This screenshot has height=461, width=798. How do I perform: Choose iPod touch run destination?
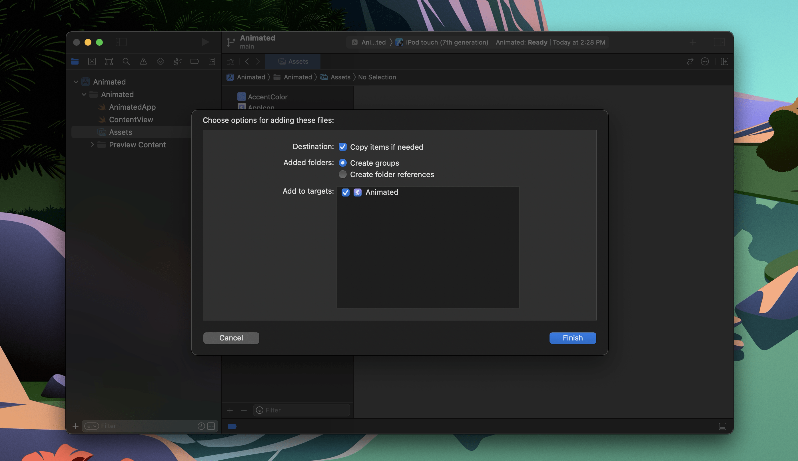[x=446, y=43]
